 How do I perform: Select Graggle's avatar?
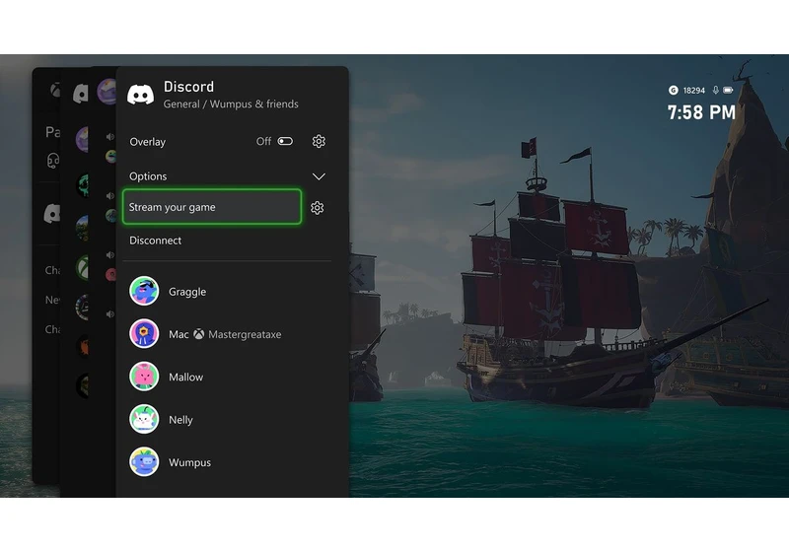click(x=144, y=291)
